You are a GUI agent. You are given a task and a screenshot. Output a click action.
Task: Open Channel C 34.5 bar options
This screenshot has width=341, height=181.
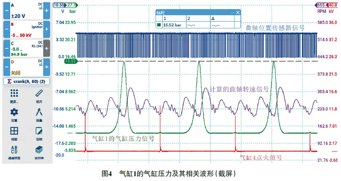tap(27, 48)
